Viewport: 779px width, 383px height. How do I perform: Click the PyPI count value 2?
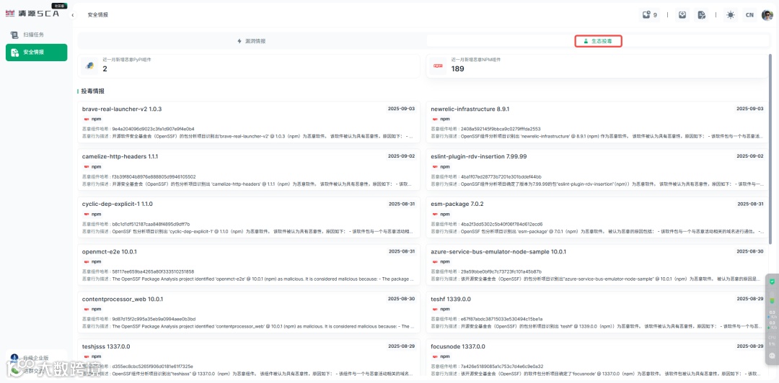tap(105, 69)
